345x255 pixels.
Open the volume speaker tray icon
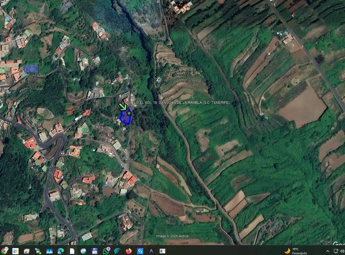[342, 251]
